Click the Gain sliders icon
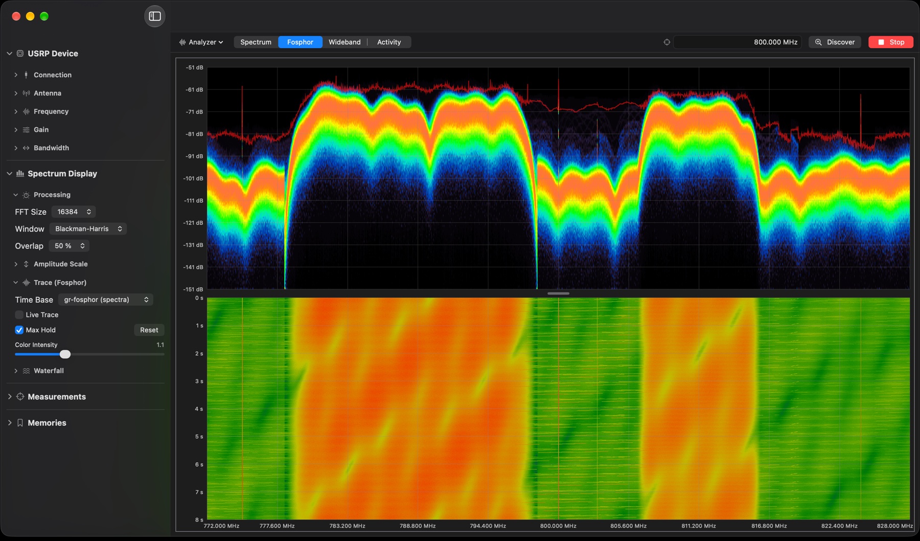 point(26,130)
